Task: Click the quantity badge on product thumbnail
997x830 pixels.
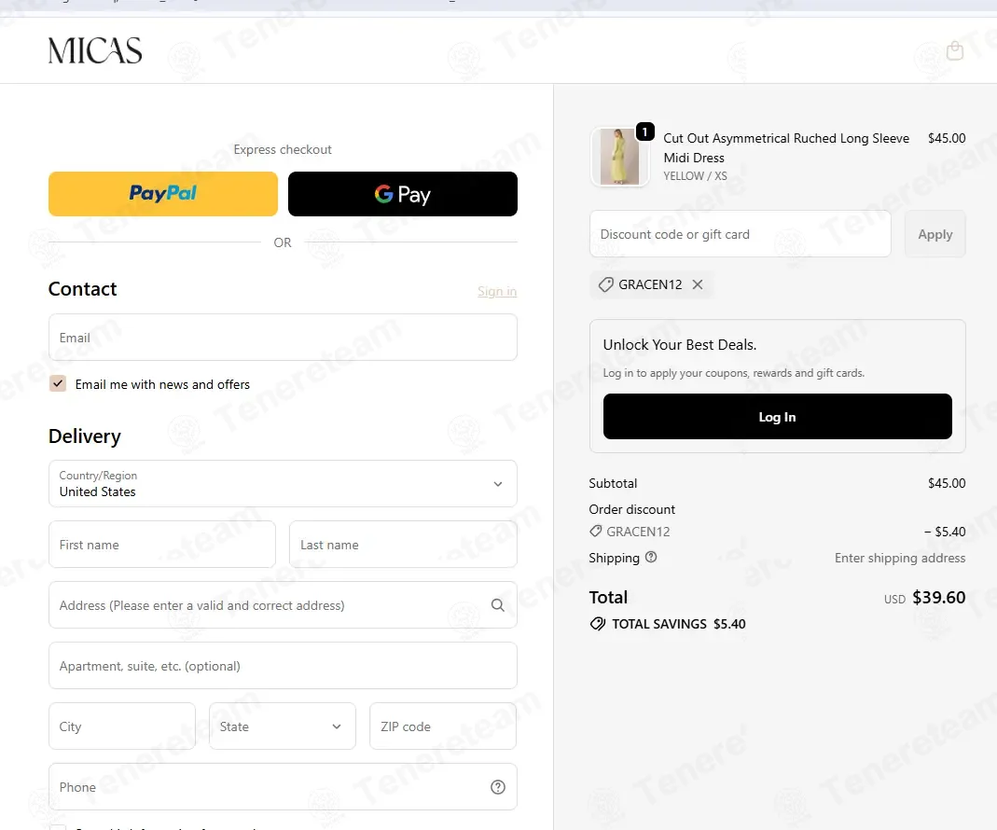Action: [x=644, y=131]
